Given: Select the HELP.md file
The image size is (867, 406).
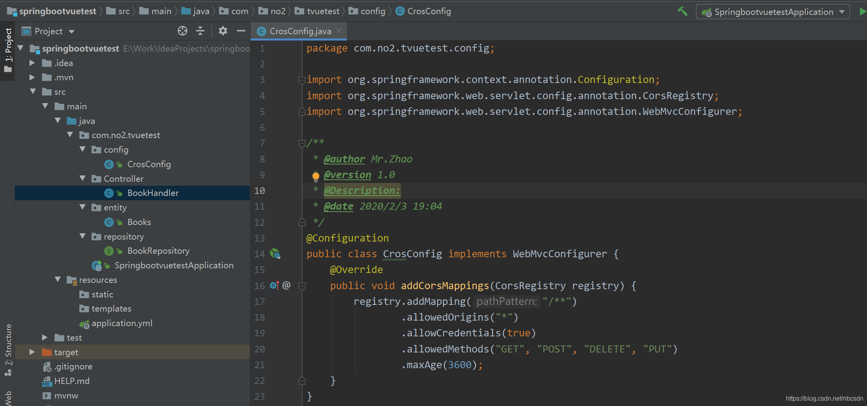Looking at the screenshot, I should tap(72, 381).
